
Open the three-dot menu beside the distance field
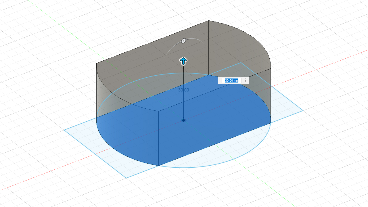(245, 80)
